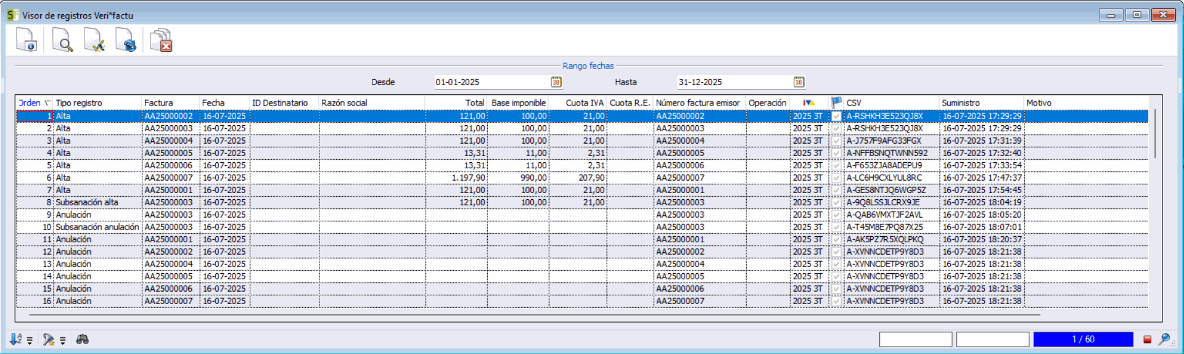1184x354 pixels.
Task: Click the Operación column header
Action: (768, 103)
